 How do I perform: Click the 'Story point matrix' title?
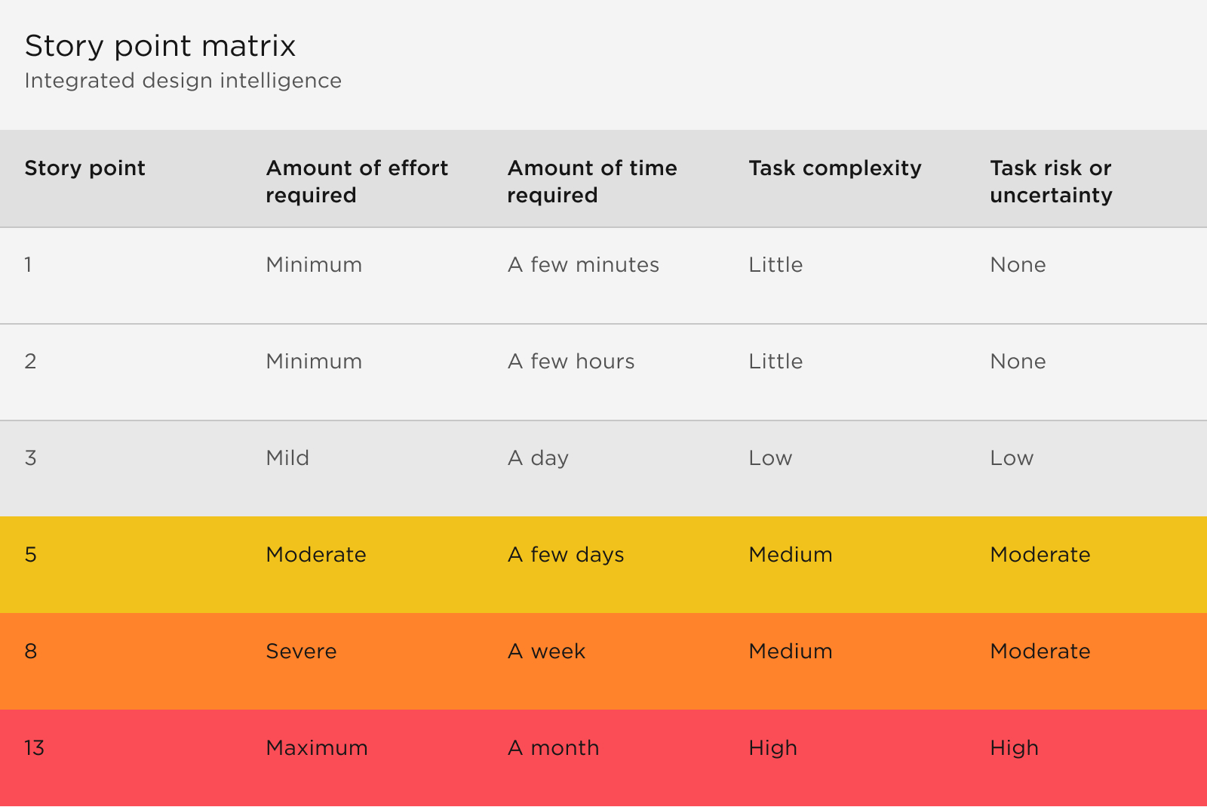point(160,46)
